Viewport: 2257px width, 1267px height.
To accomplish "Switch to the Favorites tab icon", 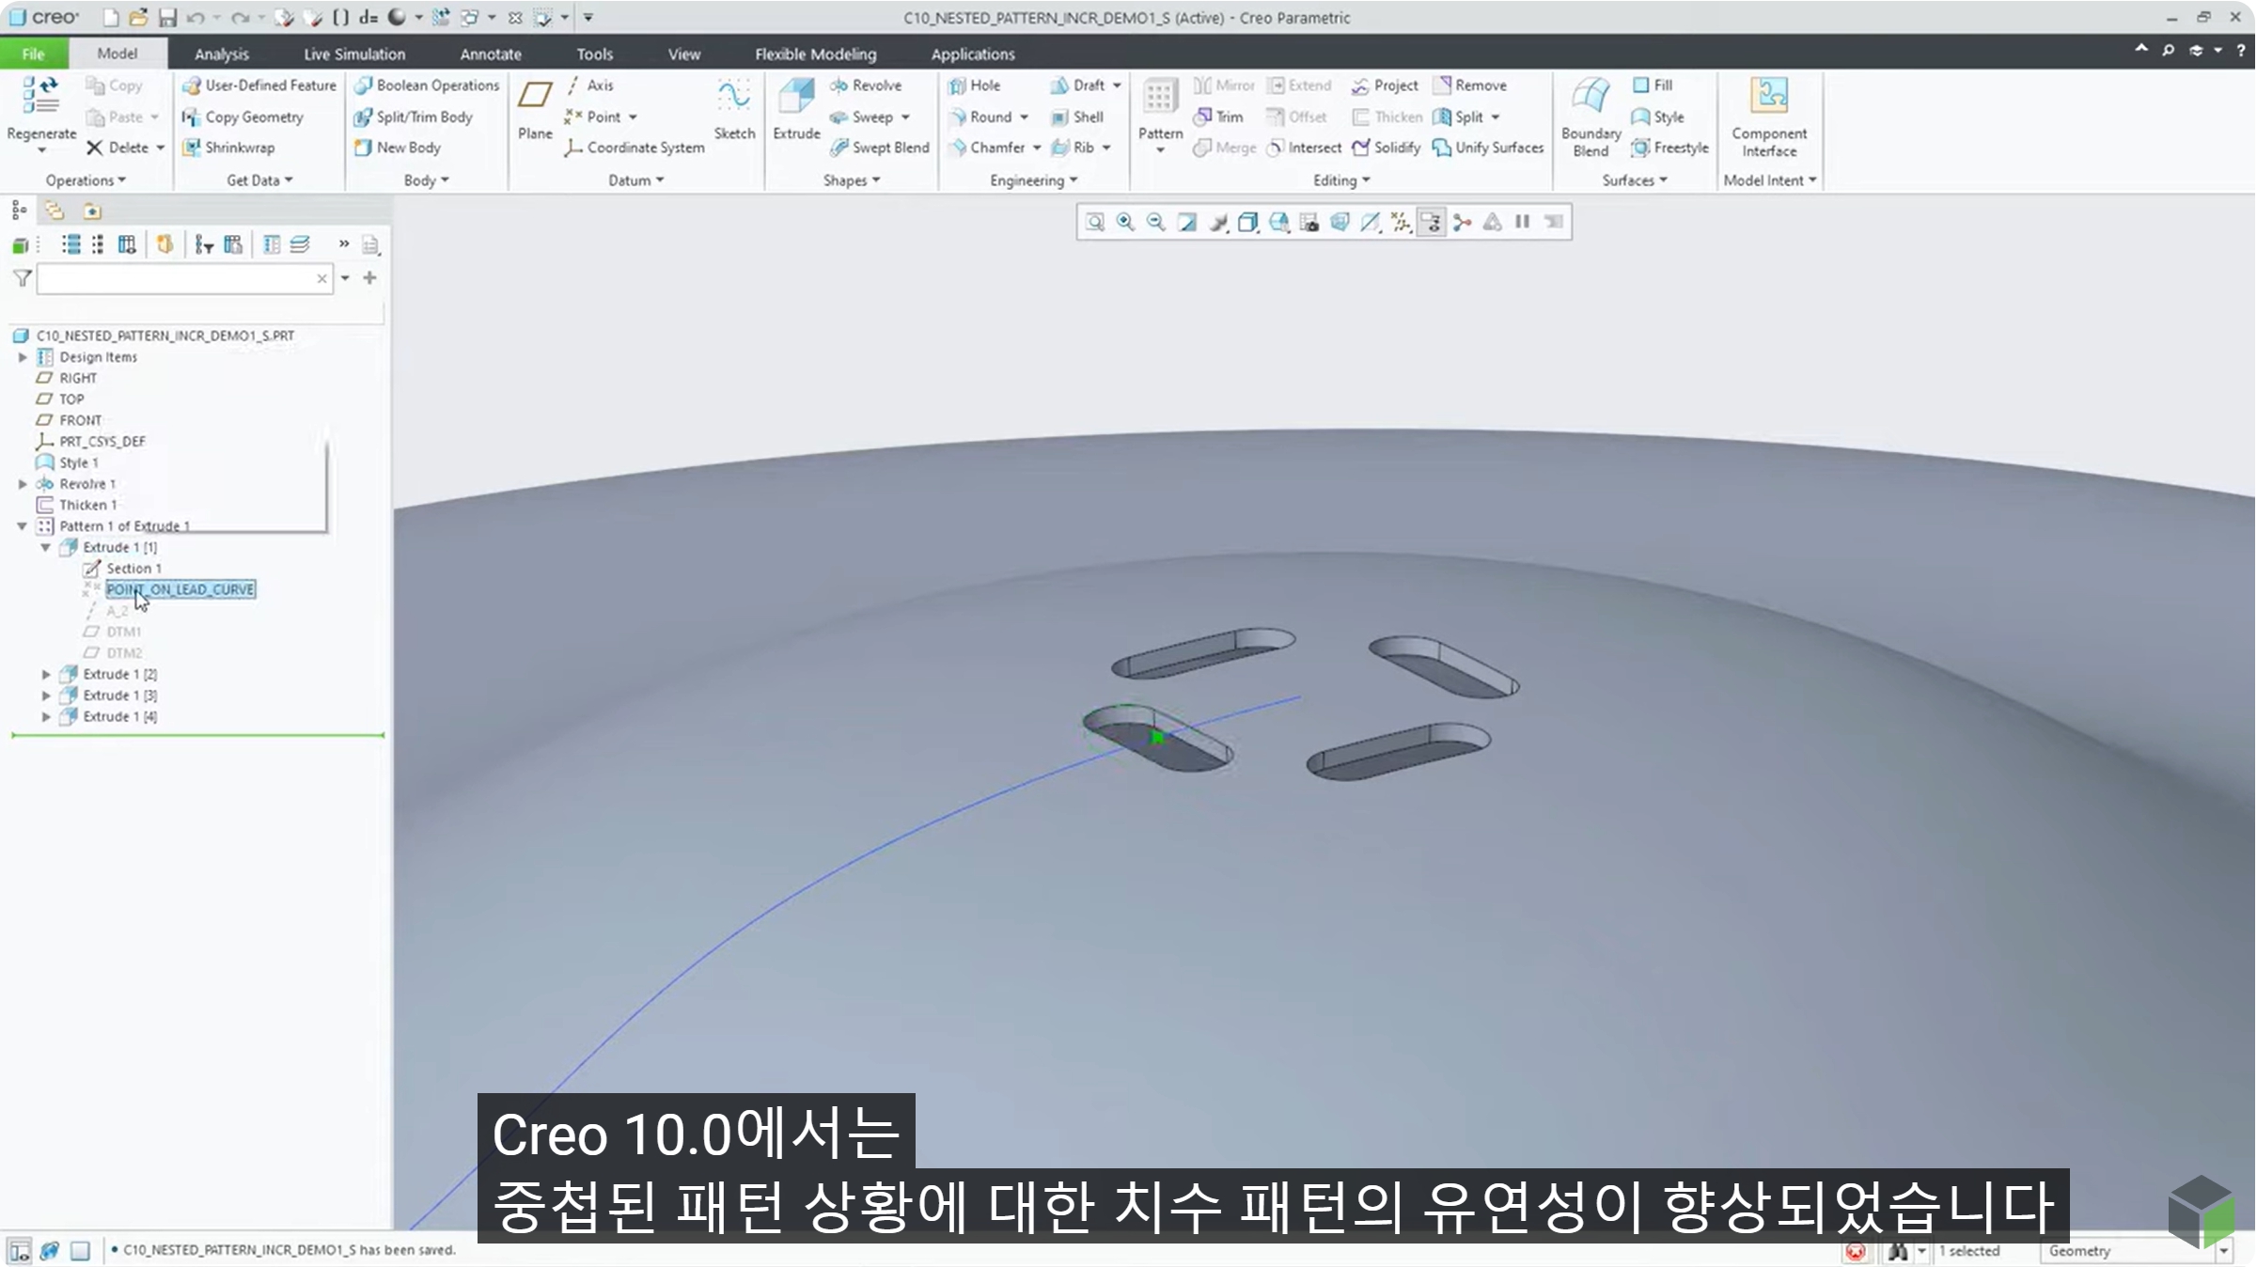I will pyautogui.click(x=91, y=211).
